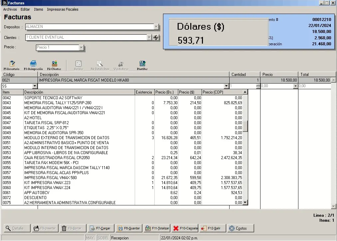Select row APP AUTOBCV
The height and width of the screenshot is (241, 337).
(122, 193)
